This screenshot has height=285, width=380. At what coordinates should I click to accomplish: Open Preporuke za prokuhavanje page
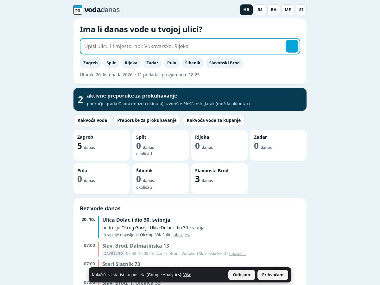coord(147,120)
